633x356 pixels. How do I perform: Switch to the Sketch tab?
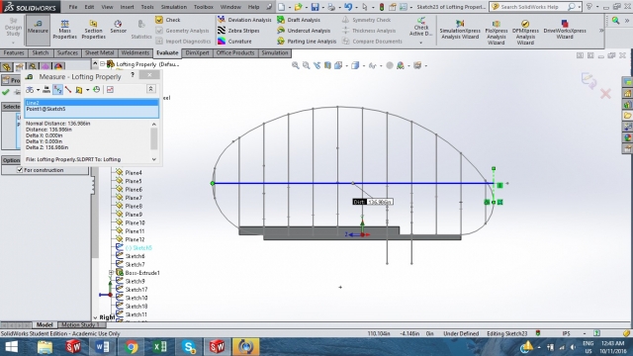tap(40, 52)
